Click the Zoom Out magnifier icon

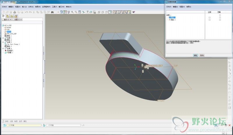(76, 12)
